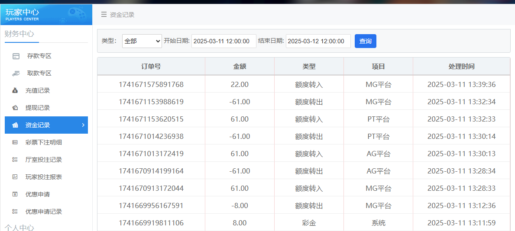The width and height of the screenshot is (515, 231).
Task: Click the 存款专区 card icon
Action: (x=16, y=56)
